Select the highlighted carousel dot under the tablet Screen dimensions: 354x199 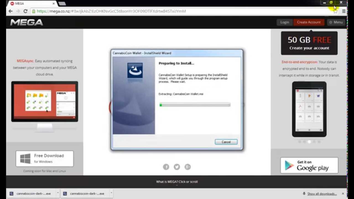309,142
